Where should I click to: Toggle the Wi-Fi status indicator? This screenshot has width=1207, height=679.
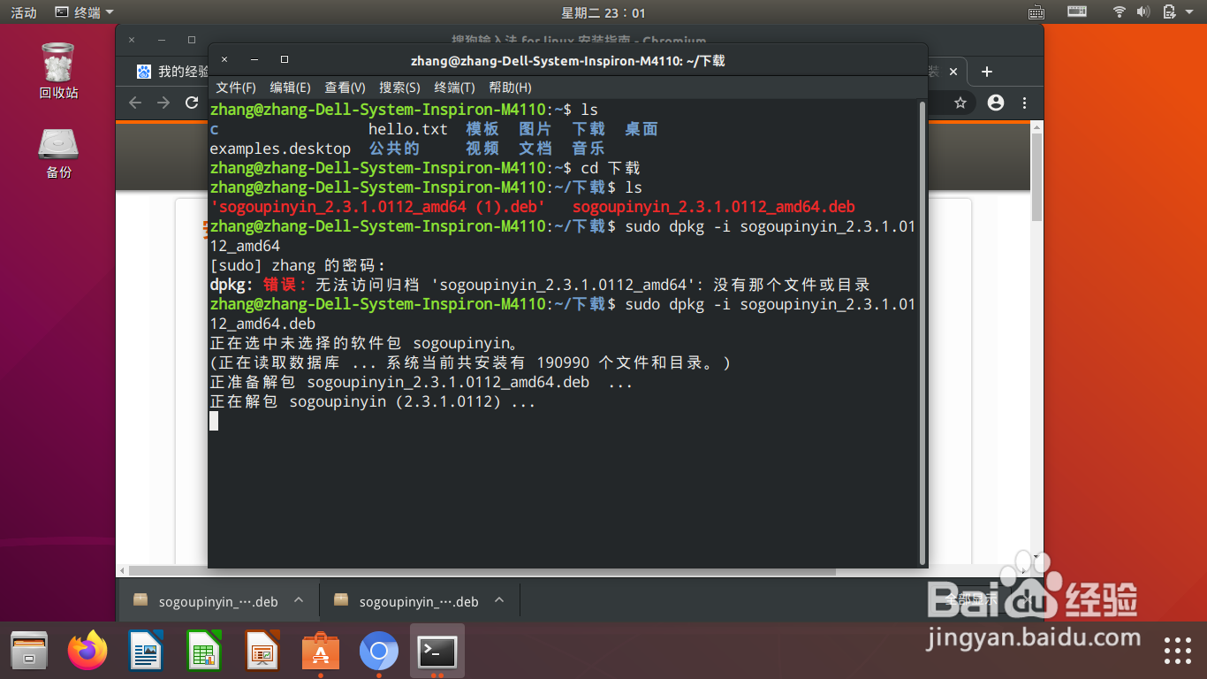tap(1118, 12)
